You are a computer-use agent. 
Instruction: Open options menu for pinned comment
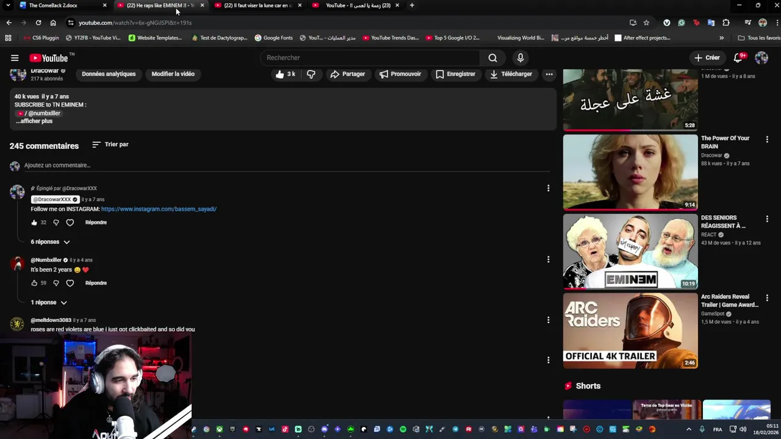point(548,188)
